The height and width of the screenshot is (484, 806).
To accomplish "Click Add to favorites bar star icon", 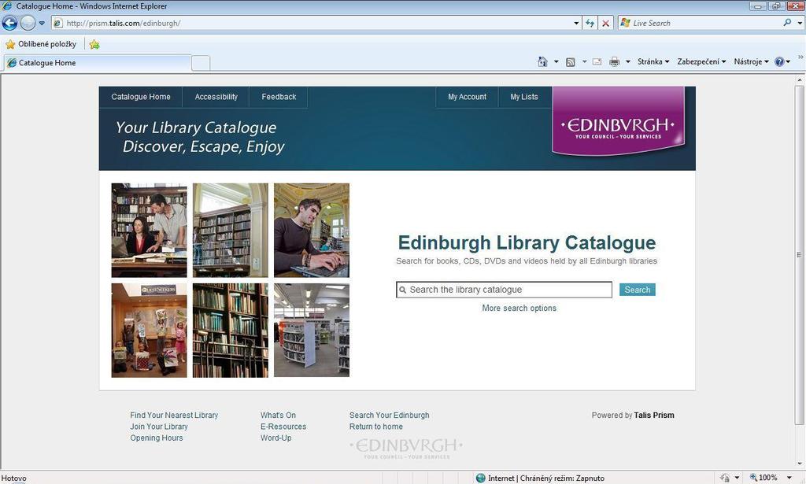I will [94, 44].
